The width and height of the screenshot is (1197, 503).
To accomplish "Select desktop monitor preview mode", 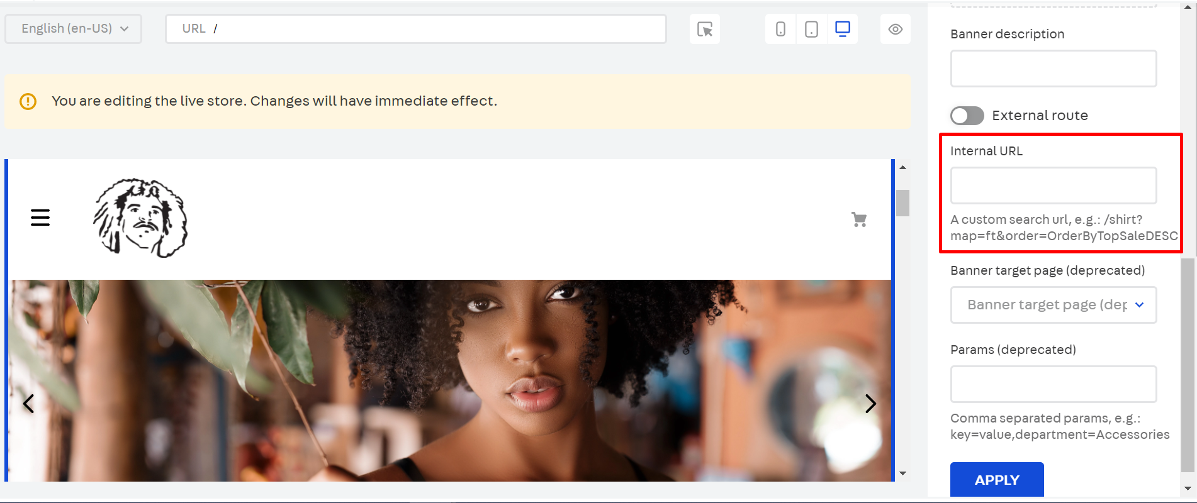I will click(842, 29).
